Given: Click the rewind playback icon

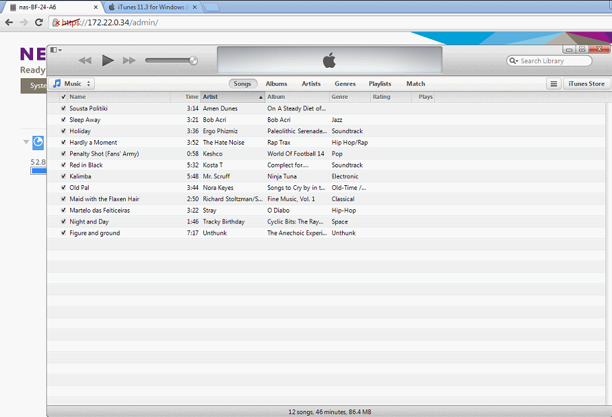Looking at the screenshot, I should pyautogui.click(x=84, y=60).
